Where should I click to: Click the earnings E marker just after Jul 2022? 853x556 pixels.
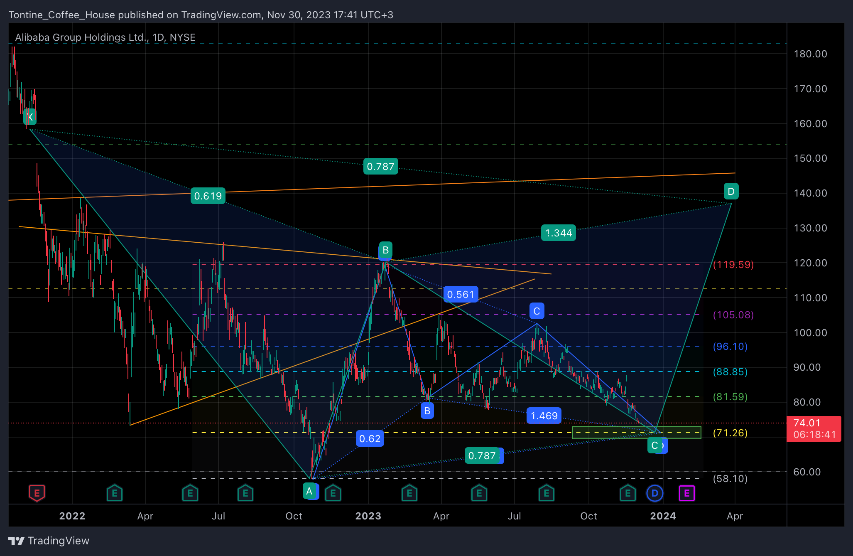click(x=245, y=493)
